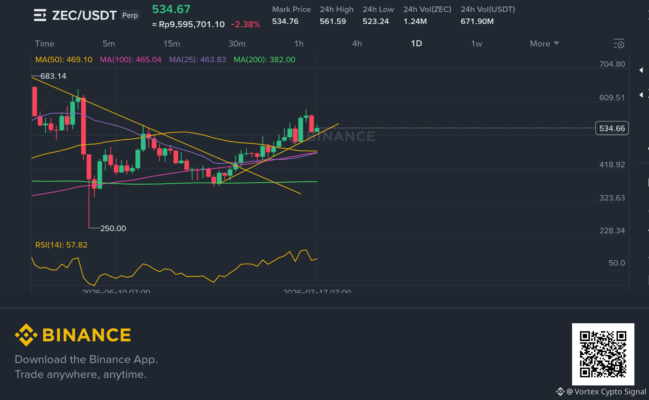Image resolution: width=649 pixels, height=400 pixels.
Task: Click the MA(200): 382.00 indicator label
Action: point(264,60)
